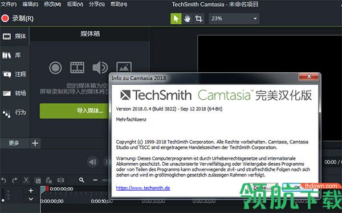The width and height of the screenshot is (342, 213).
Task: Click the magnifier timeline zoom icon
Action: point(82,180)
